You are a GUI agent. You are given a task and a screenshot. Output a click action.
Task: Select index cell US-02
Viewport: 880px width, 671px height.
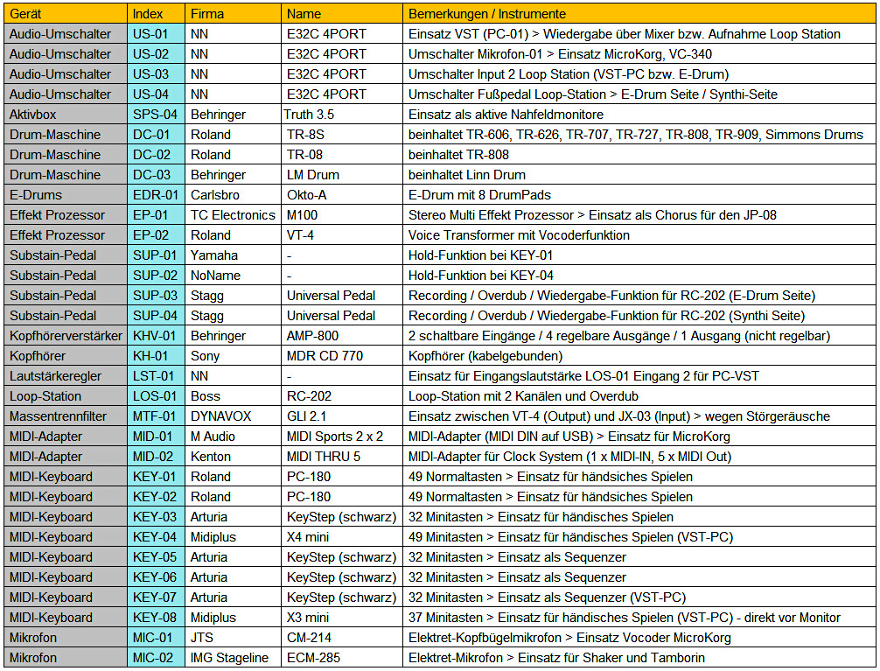pos(156,54)
